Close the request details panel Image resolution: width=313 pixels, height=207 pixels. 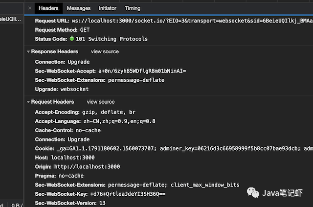click(30, 8)
